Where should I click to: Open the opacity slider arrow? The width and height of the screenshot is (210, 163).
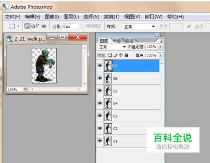(160, 47)
